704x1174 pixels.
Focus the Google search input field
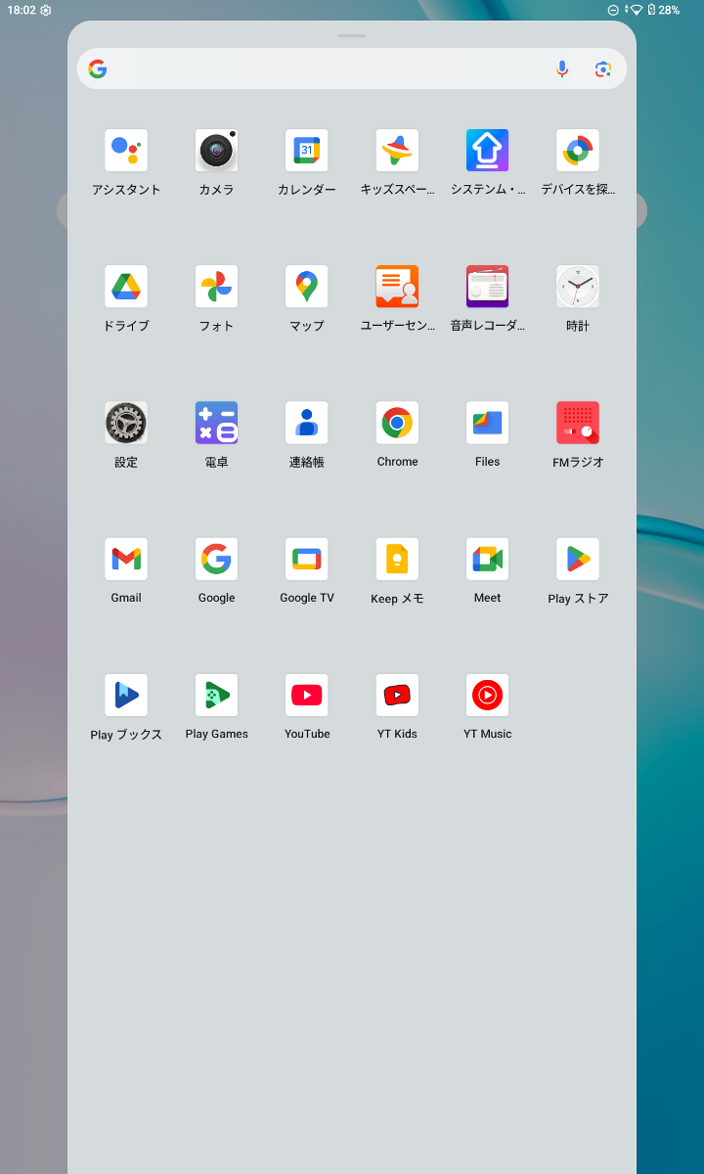coord(352,68)
